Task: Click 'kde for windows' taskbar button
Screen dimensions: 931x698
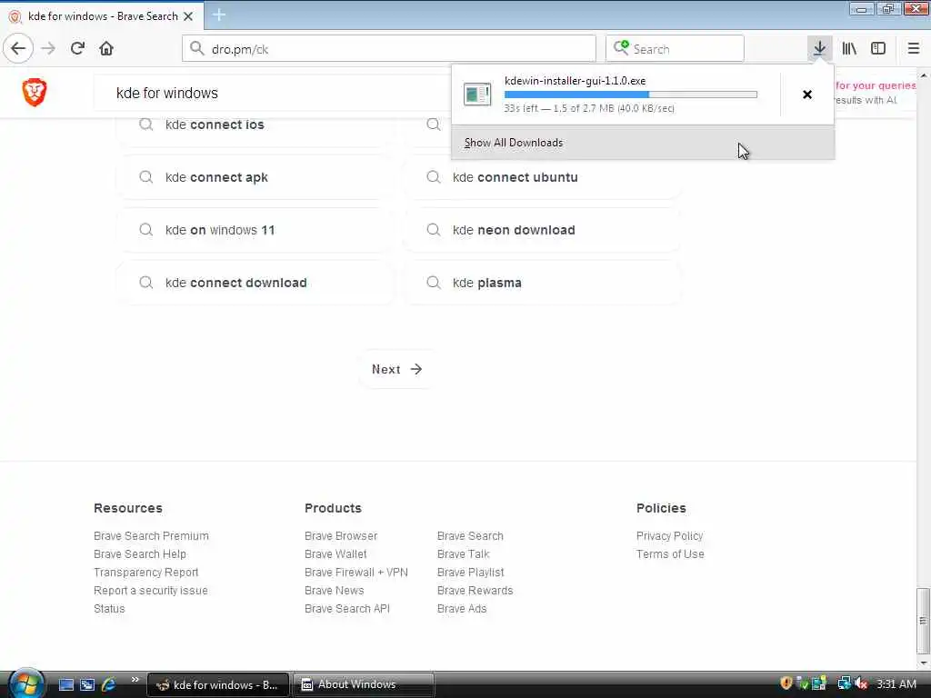Action: pyautogui.click(x=218, y=684)
